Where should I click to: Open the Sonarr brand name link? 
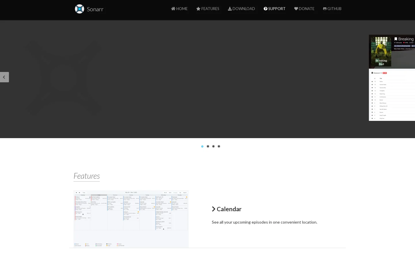[95, 9]
